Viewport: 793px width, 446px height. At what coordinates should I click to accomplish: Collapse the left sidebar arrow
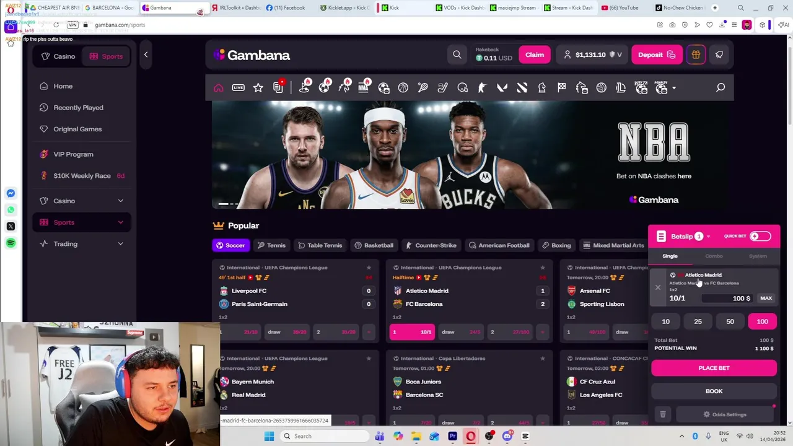146,55
